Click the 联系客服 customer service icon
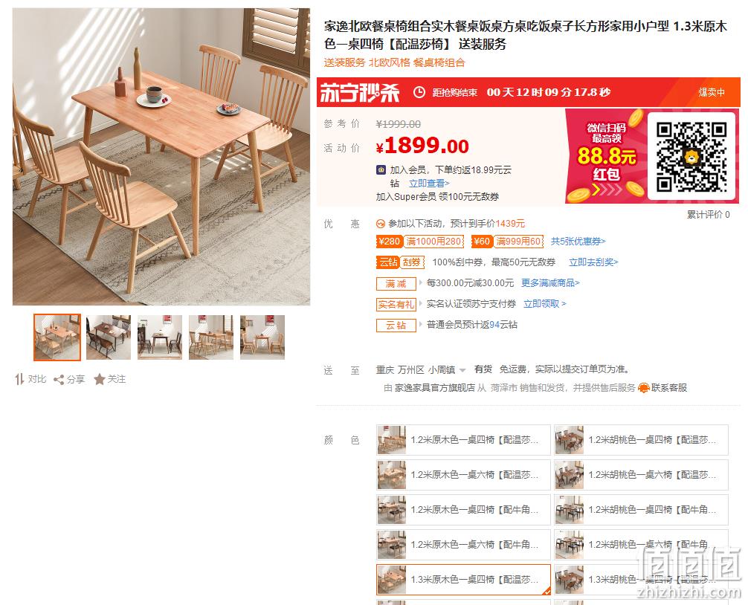 (x=643, y=388)
